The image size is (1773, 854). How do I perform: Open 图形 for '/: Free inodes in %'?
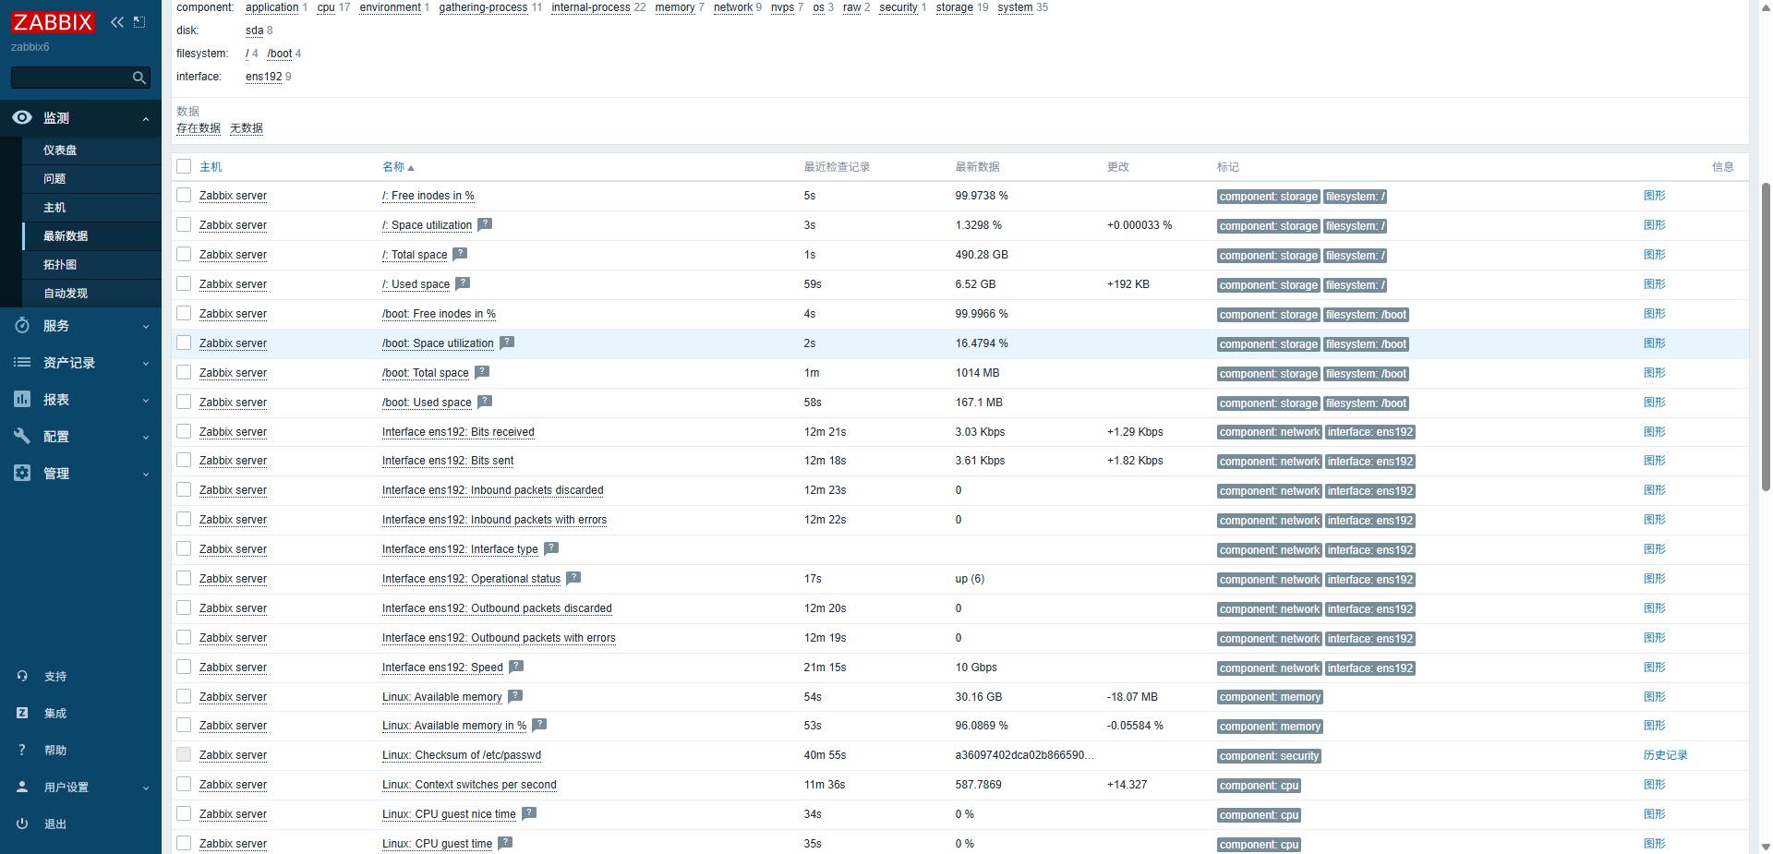[x=1655, y=196]
